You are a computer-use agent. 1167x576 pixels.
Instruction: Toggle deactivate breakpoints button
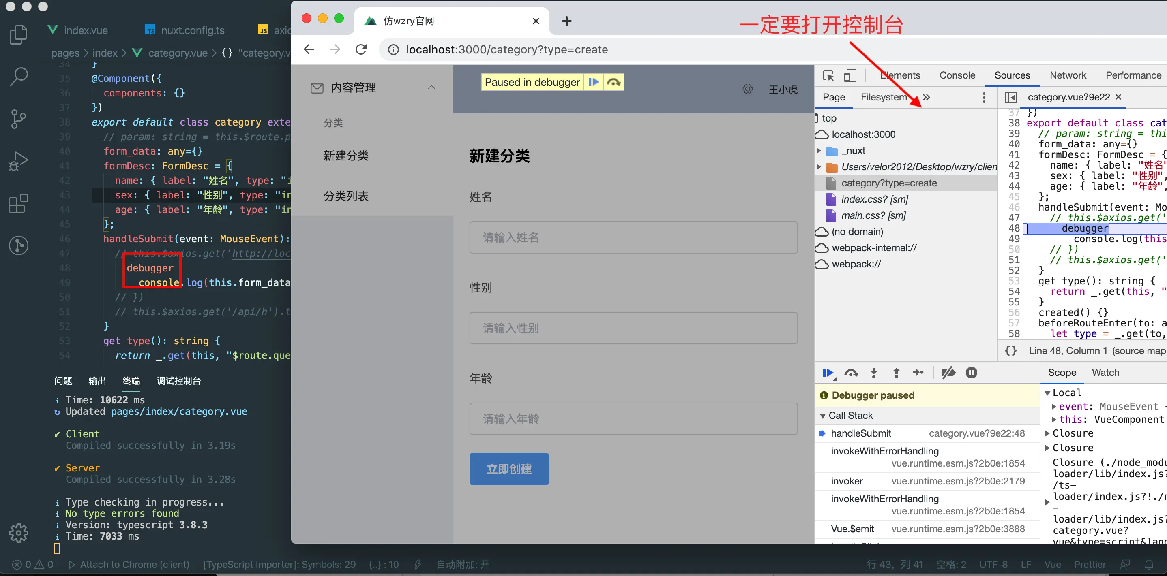pos(948,373)
